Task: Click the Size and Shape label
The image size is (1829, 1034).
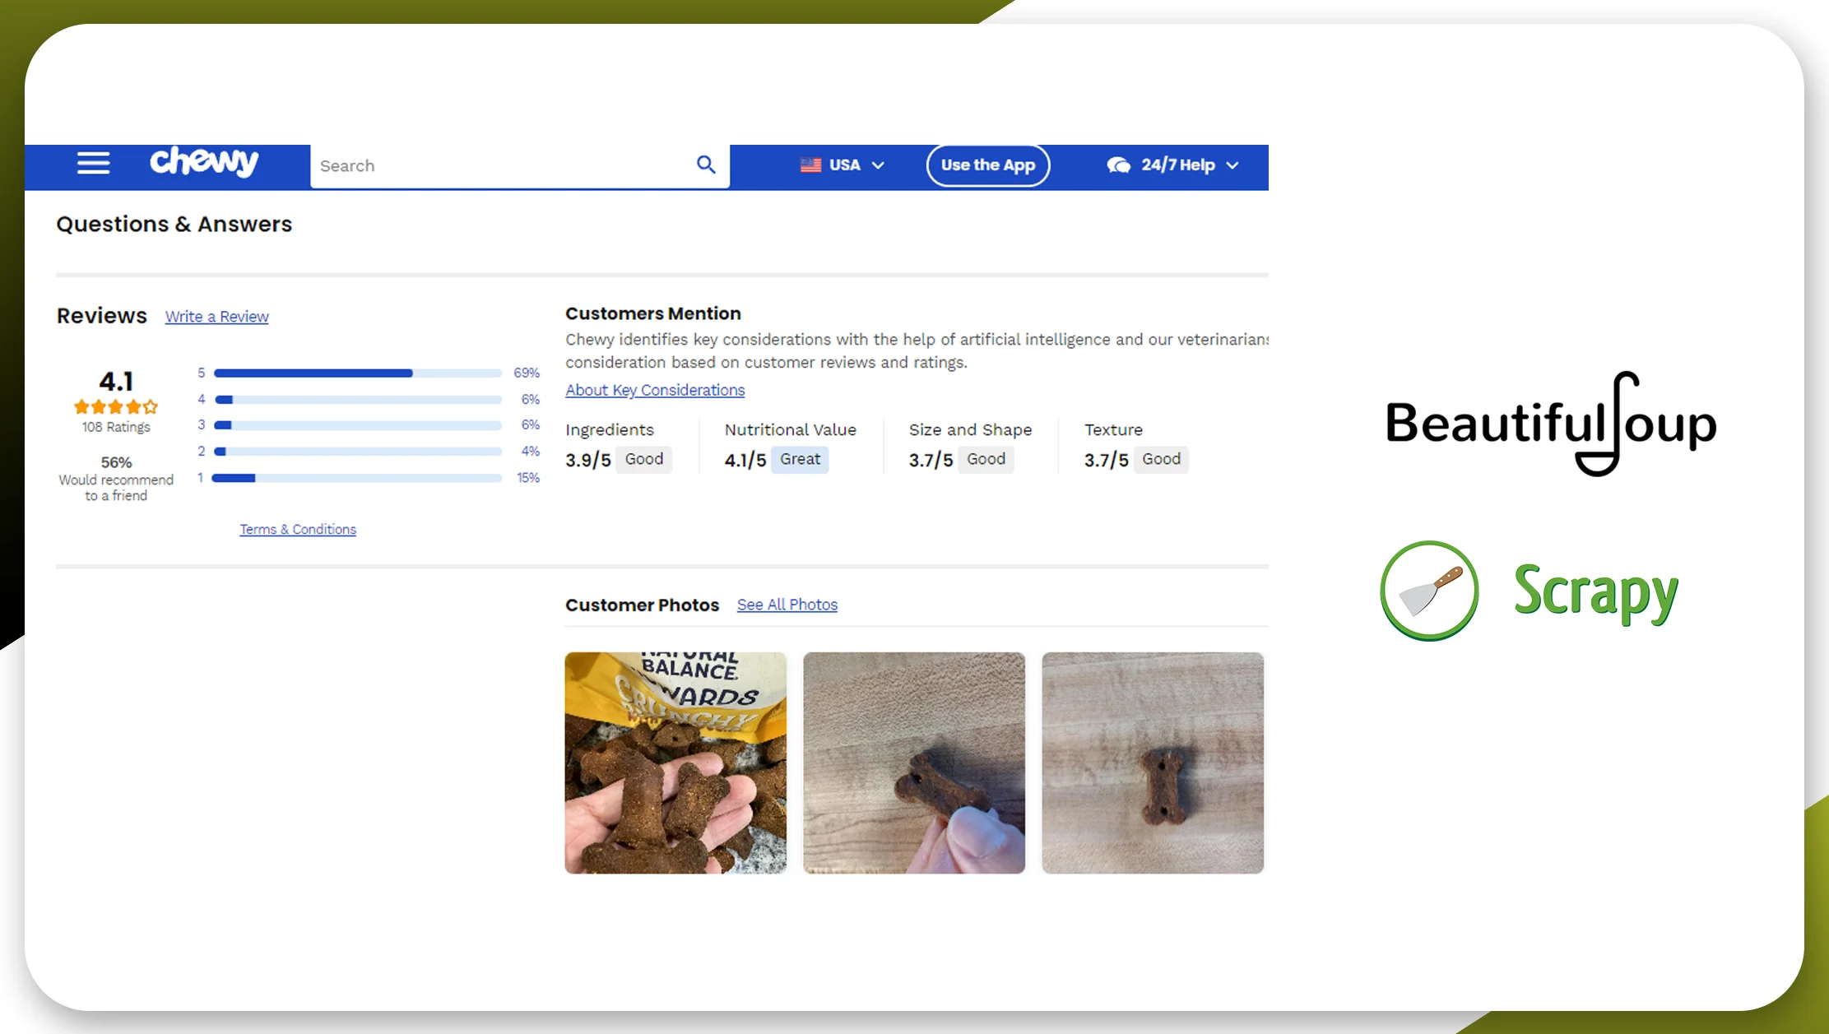Action: 970,429
